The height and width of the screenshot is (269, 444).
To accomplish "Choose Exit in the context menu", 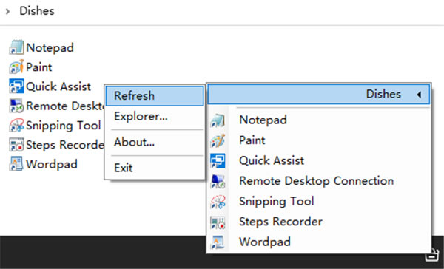I will (155, 168).
